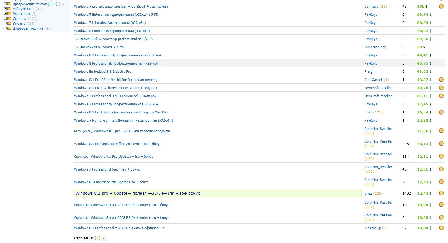Click current page [1] in pagination
448x243 pixels.
pos(97,238)
